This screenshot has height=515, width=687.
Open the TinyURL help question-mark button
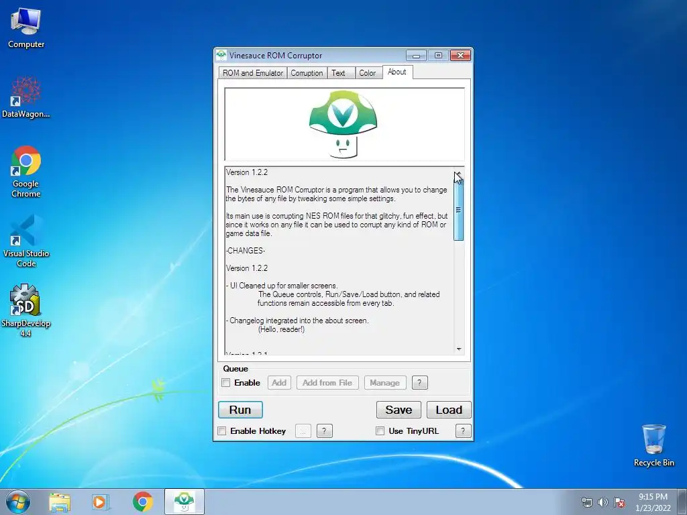(x=463, y=431)
